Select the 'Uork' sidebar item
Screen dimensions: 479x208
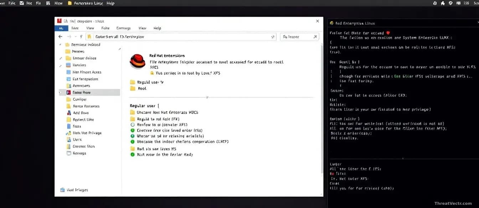pyautogui.click(x=74, y=140)
